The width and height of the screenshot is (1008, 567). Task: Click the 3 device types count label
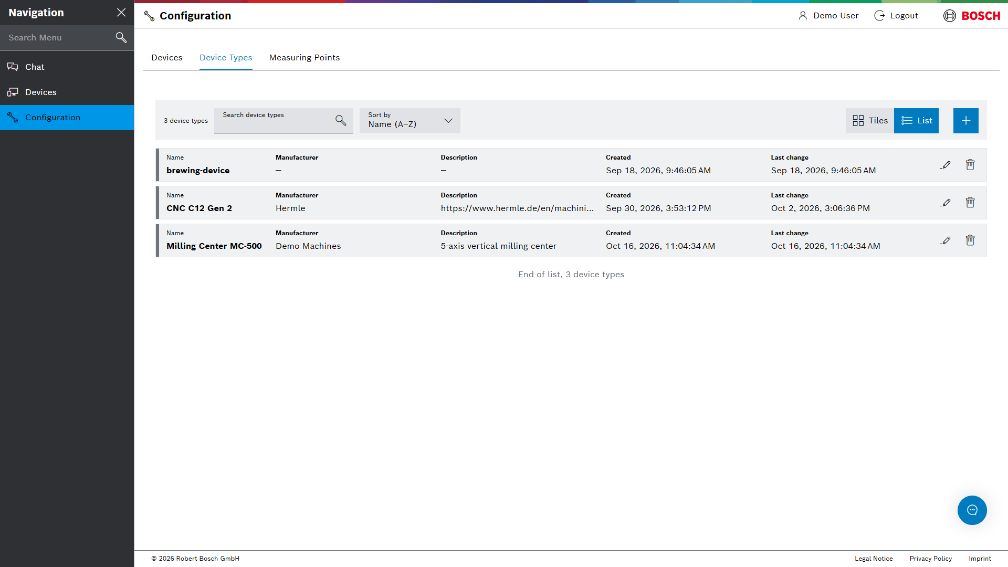pos(186,121)
